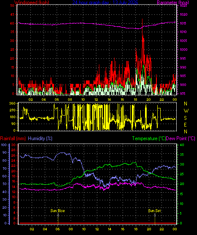This screenshot has width=197, height=235.
Task: Select the 'Temperature (°C)' legend label
Action: (149, 138)
